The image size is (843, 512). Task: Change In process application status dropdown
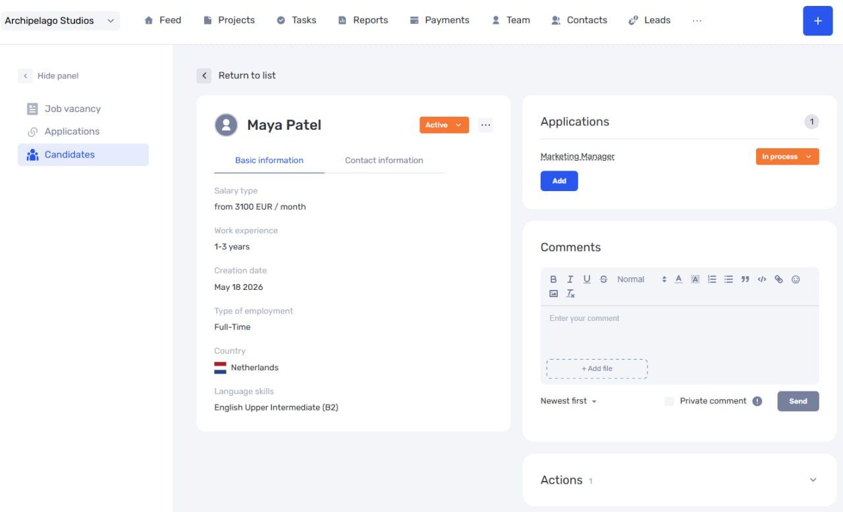point(787,157)
